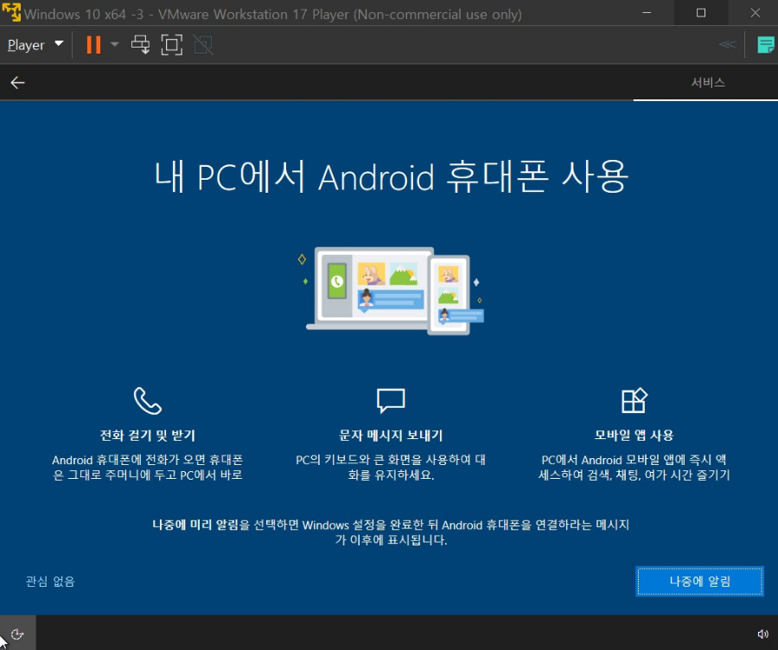Click the double-arrow collapse toolbar icon

[727, 45]
